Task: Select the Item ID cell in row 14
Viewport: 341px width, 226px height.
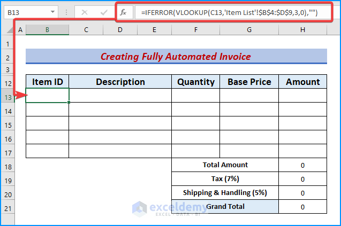Action: click(x=48, y=109)
